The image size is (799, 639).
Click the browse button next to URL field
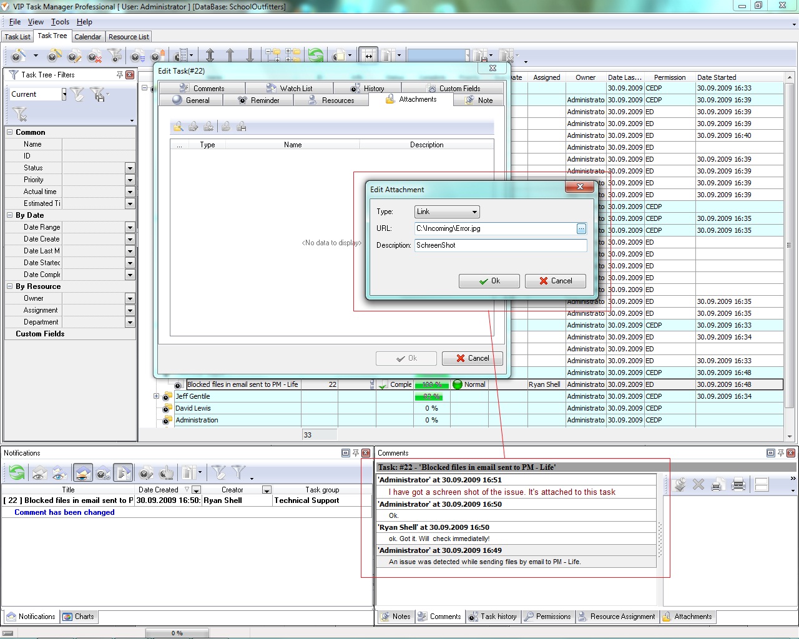click(581, 229)
